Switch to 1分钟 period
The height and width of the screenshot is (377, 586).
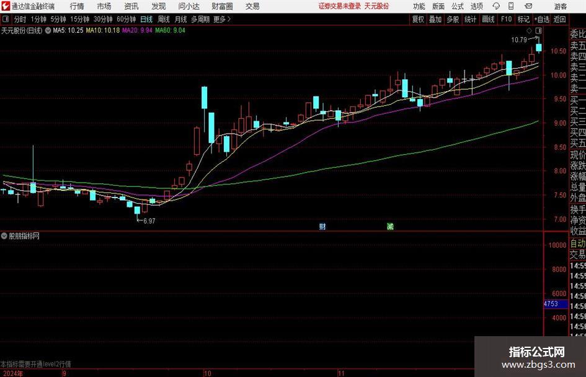pyautogui.click(x=38, y=19)
